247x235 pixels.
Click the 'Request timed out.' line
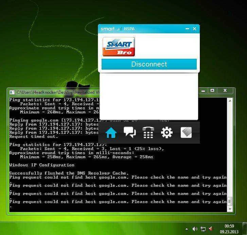[34, 137]
